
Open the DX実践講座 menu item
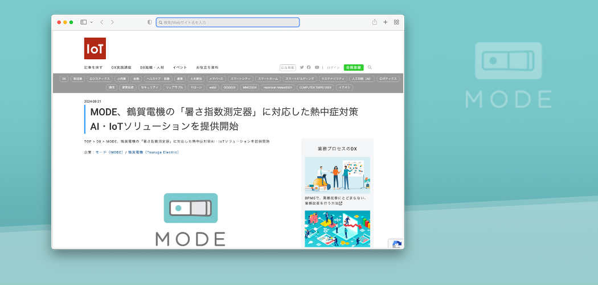[x=121, y=67]
